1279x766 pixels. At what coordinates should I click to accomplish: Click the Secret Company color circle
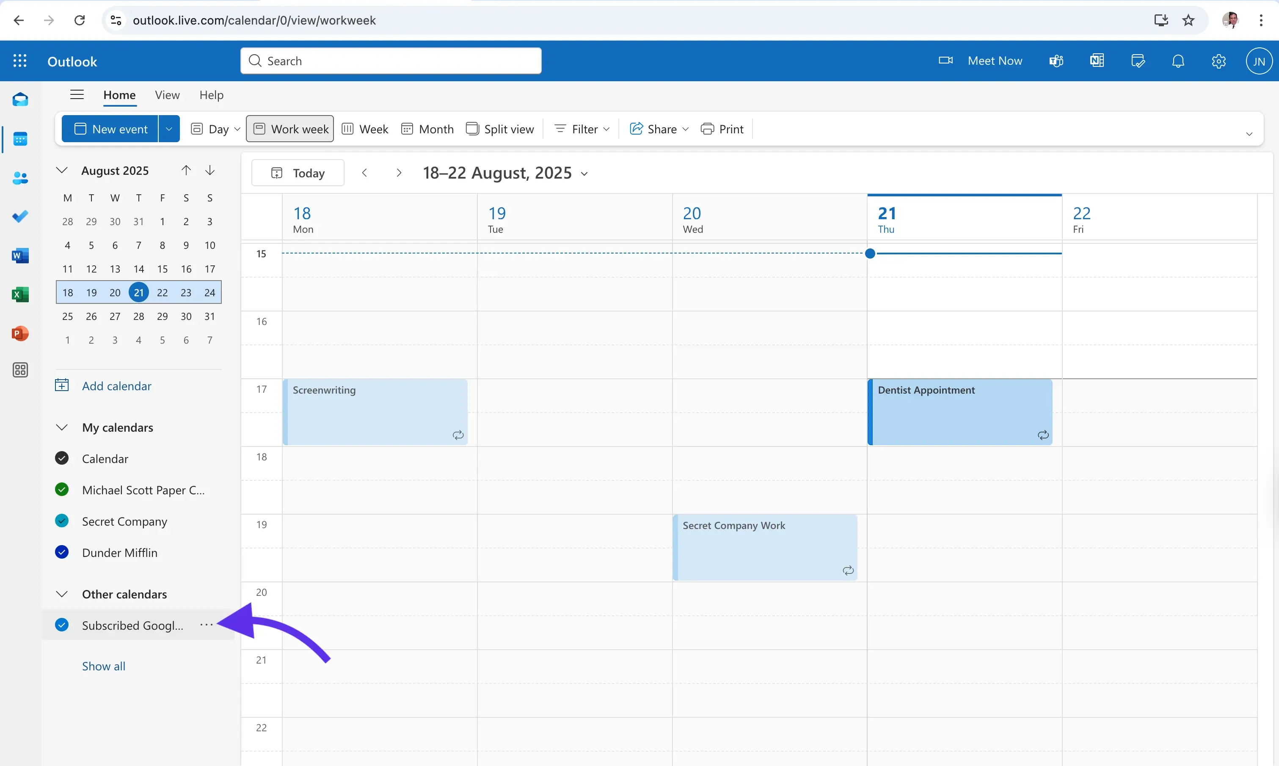coord(62,521)
